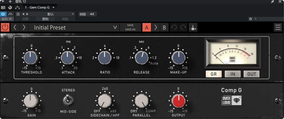
Task: Click the Comp G title text
Action: pos(231,90)
